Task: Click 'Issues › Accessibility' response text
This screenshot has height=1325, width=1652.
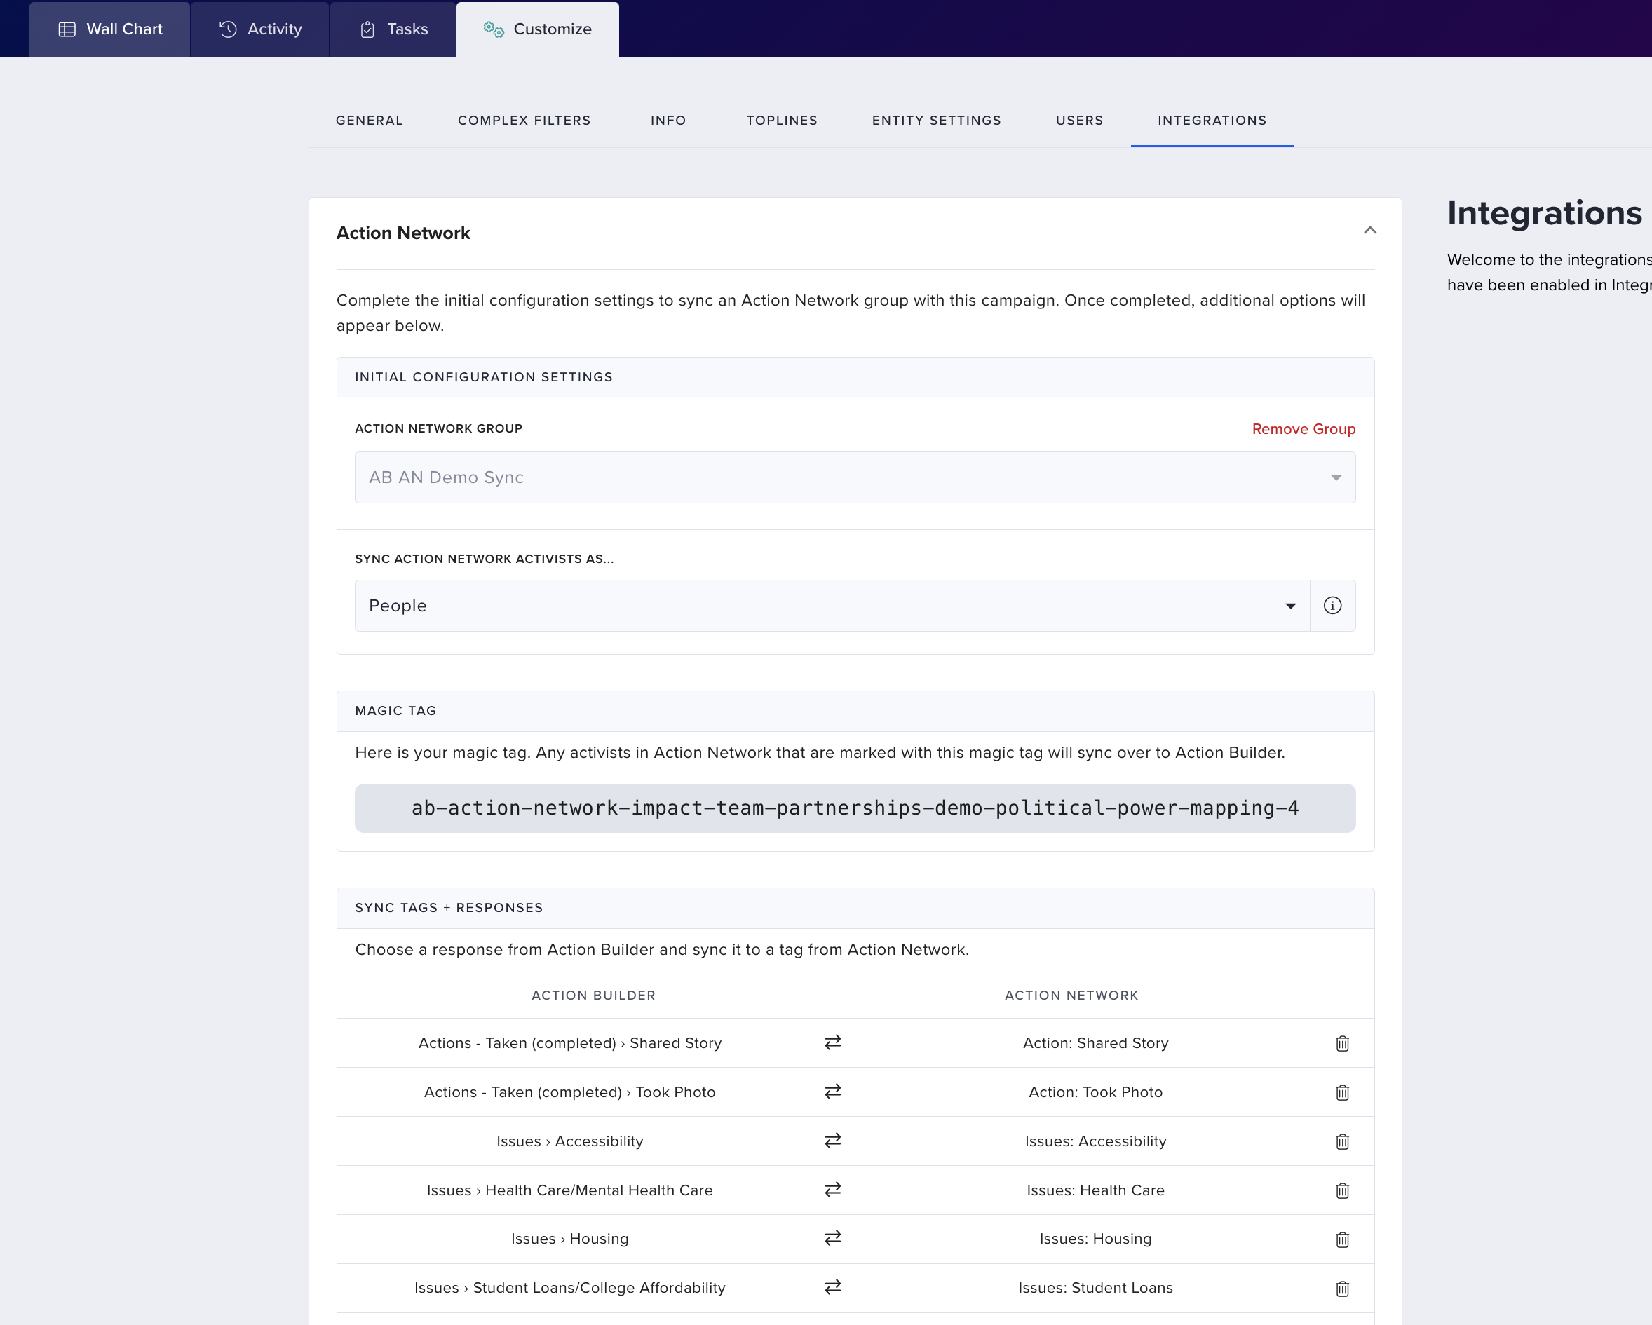Action: 570,1141
